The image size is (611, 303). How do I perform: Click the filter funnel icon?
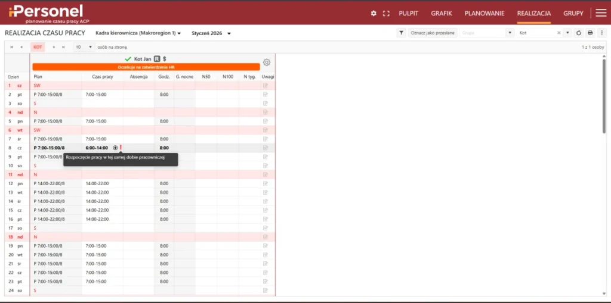point(402,33)
